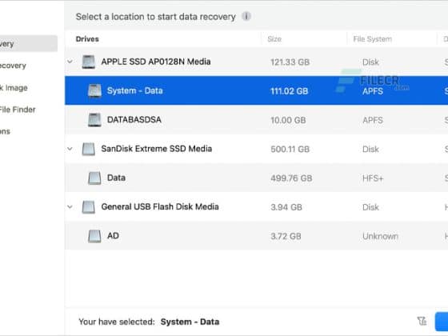
Task: Click the 'Your have selected' status text
Action: coord(117,322)
